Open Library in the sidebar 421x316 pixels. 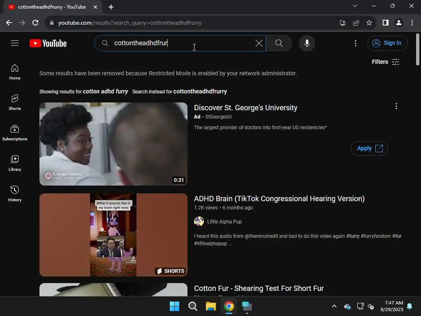point(15,163)
